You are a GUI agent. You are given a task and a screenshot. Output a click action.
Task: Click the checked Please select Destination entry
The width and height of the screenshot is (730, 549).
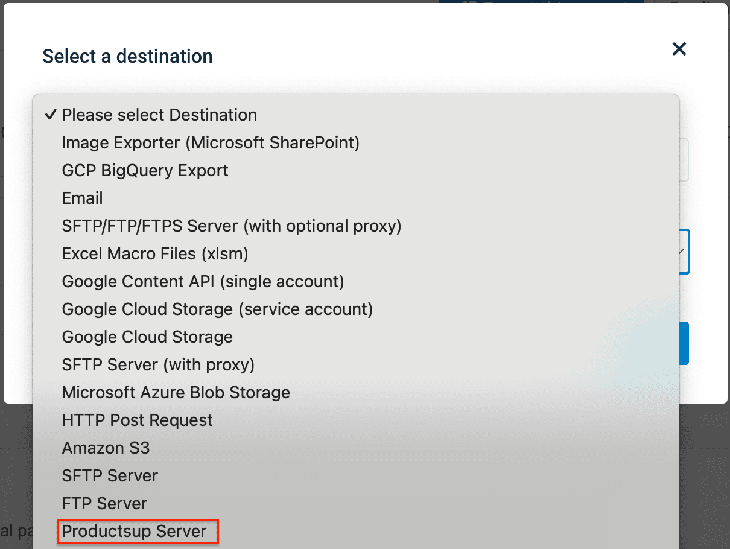coord(159,115)
